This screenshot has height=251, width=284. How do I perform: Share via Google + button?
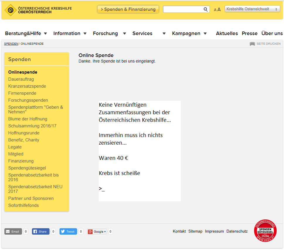pyautogui.click(x=96, y=231)
